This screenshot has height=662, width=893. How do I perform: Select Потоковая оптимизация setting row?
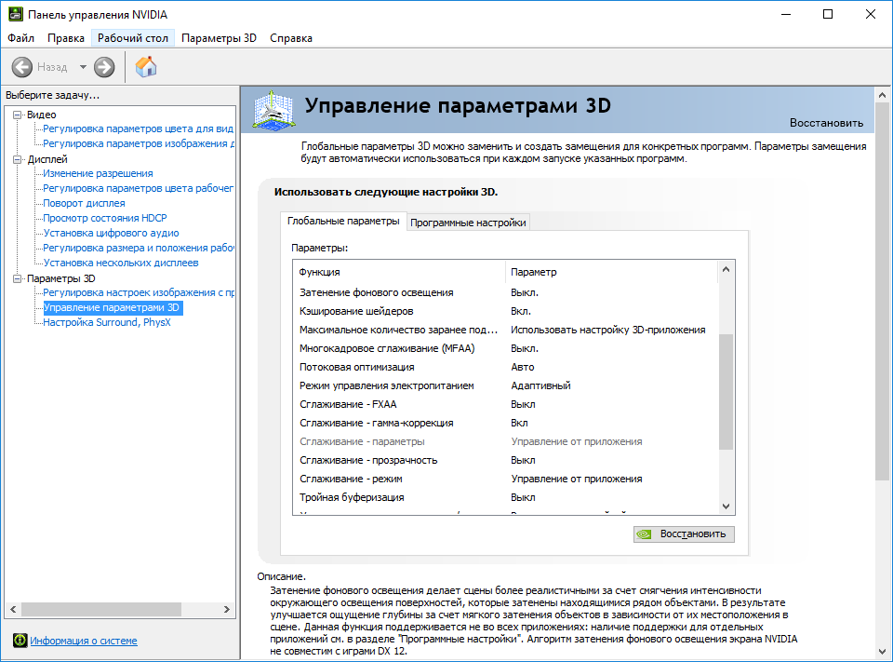coord(506,367)
